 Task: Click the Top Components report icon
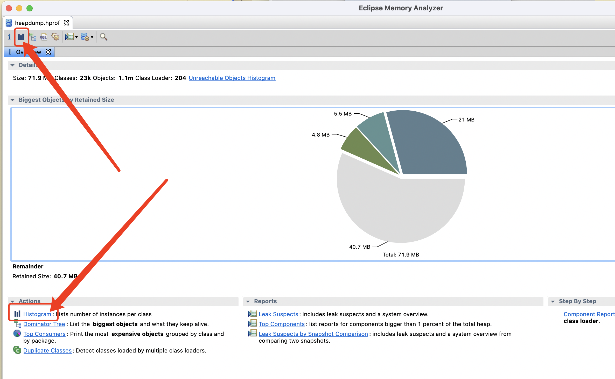coord(252,323)
